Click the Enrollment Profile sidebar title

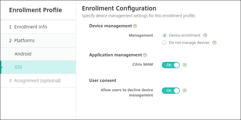tap(36, 10)
